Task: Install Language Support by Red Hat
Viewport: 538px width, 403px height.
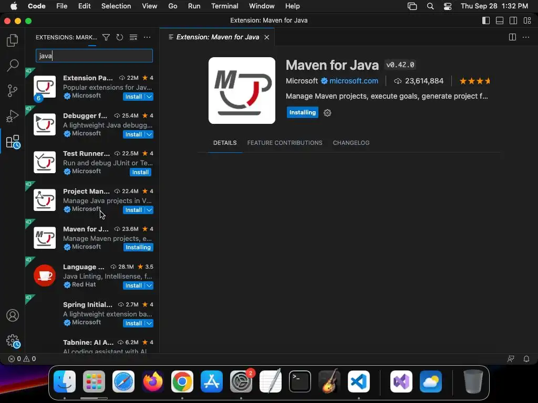Action: click(x=133, y=285)
